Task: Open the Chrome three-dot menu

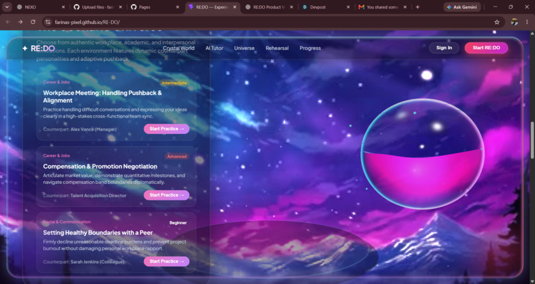Action: point(527,22)
